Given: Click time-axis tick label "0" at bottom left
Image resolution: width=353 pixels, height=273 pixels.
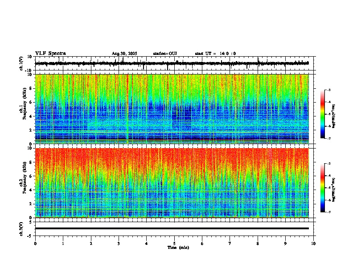Looking at the screenshot, I should (x=35, y=244).
